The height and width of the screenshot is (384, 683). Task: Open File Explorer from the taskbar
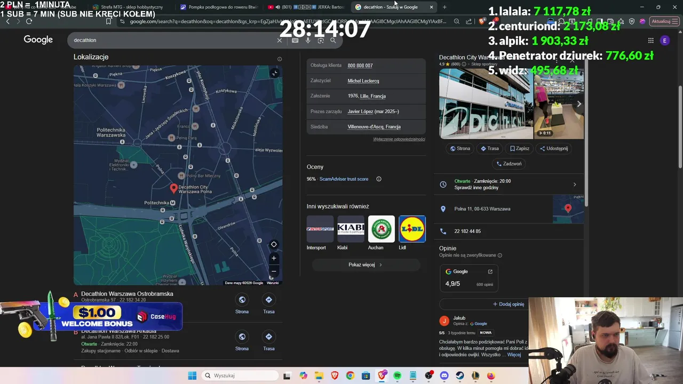pos(319,375)
